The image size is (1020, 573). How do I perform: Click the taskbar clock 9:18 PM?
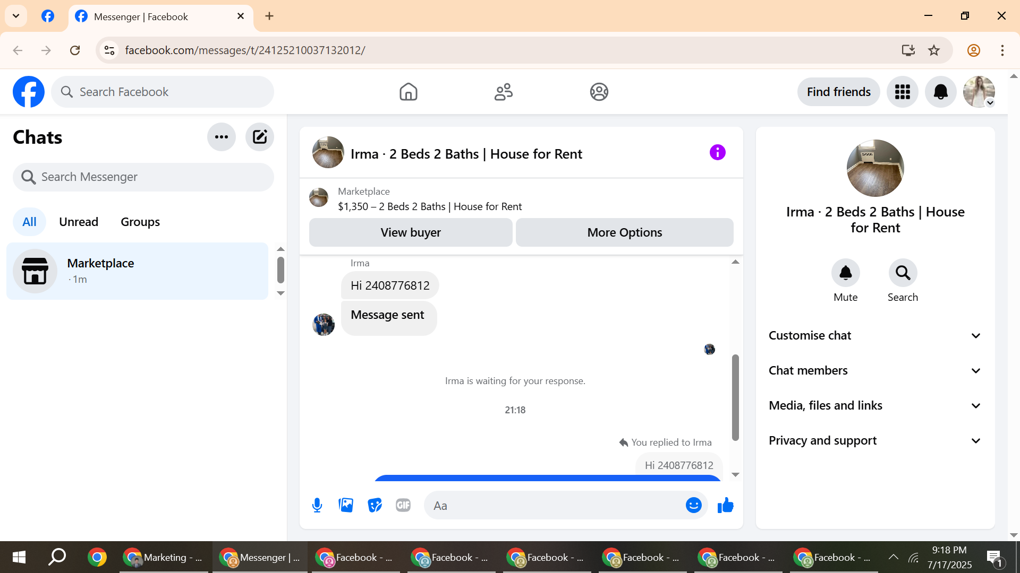[950, 550]
